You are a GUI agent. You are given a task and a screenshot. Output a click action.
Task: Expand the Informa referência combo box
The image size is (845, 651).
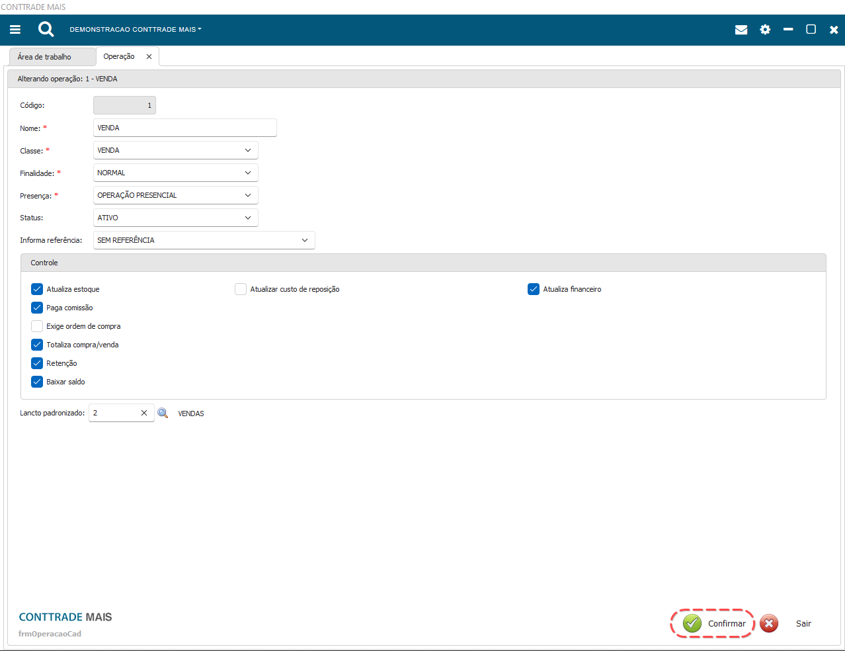[x=305, y=240]
